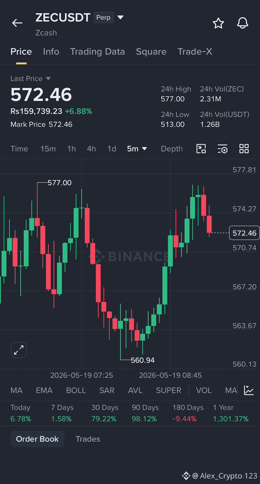The height and width of the screenshot is (484, 260).
Task: Select the Order Book tab
Action: [x=37, y=439]
